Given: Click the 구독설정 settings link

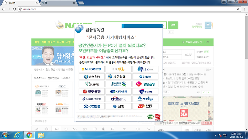Looking at the screenshot, I should pos(41,121).
